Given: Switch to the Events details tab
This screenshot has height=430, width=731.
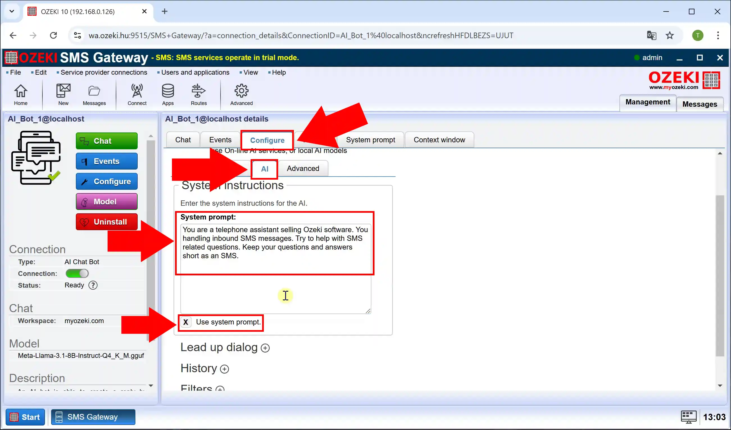Looking at the screenshot, I should click(x=220, y=140).
